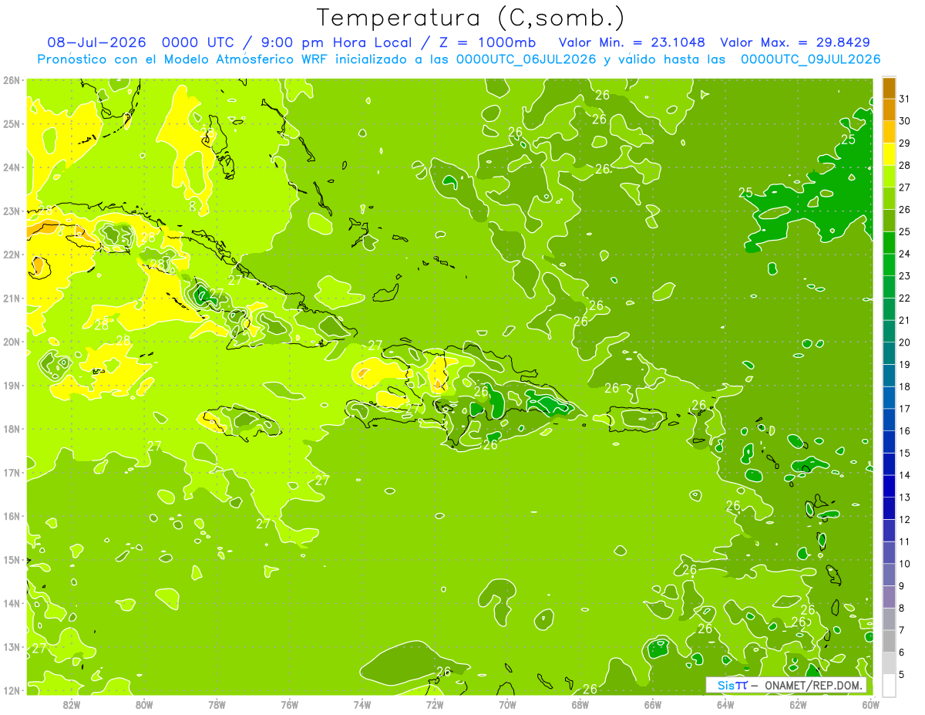Click the color scale label "10"
Image resolution: width=925 pixels, height=715 pixels.
tap(905, 564)
